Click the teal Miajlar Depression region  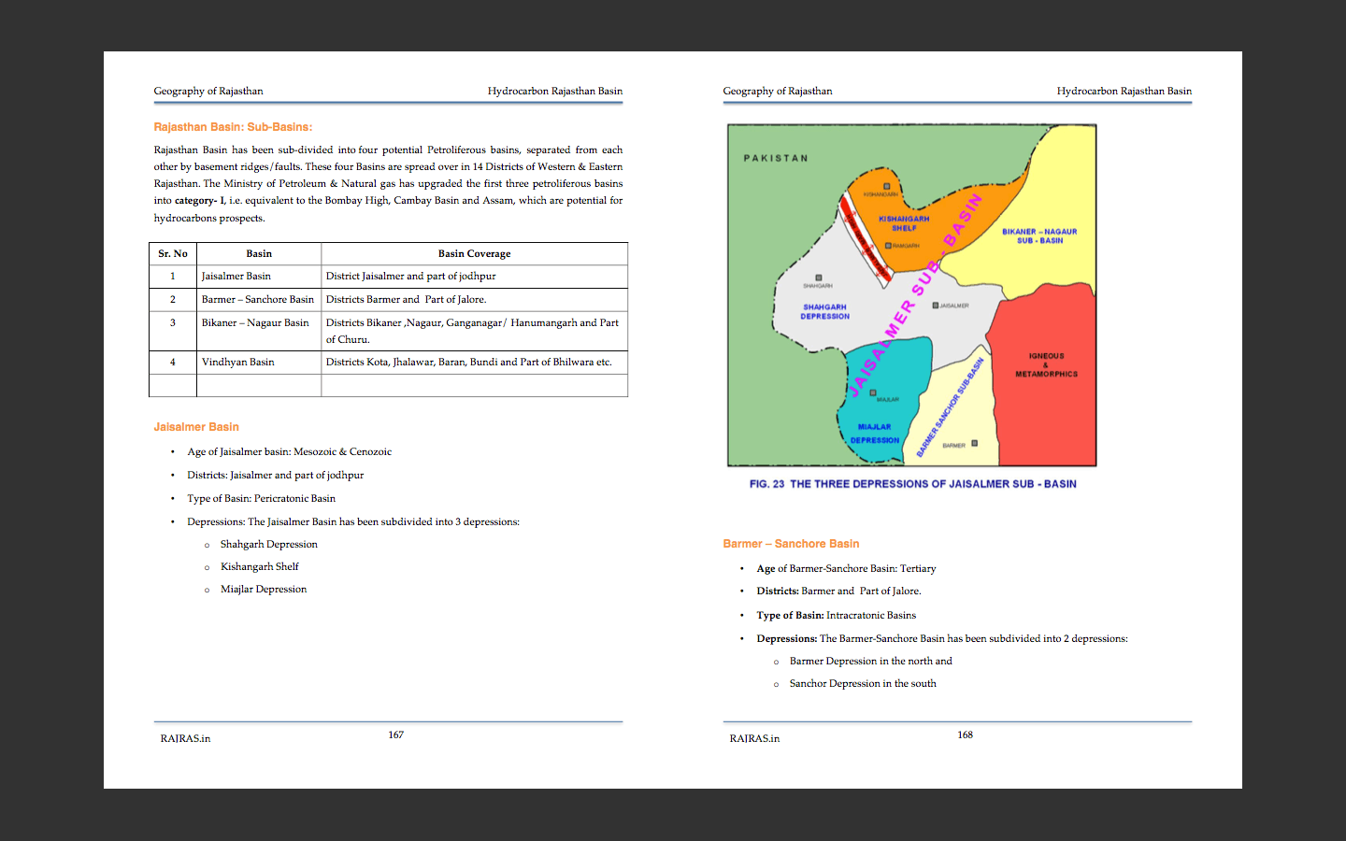point(877,428)
